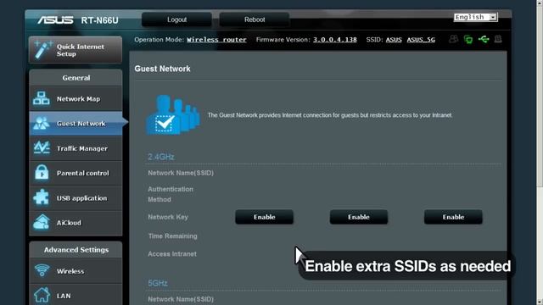Open Parental control menu item
The width and height of the screenshot is (543, 305).
tap(76, 173)
